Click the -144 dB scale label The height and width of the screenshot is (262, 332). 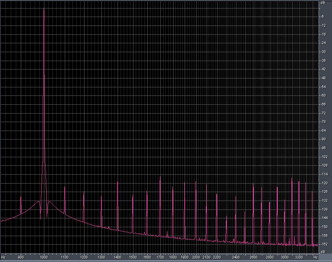(324, 218)
